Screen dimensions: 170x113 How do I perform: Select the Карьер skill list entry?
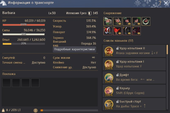[134, 91]
